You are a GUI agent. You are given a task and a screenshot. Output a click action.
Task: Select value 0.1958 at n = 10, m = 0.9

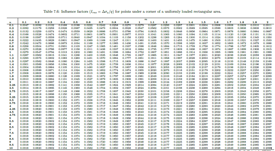127,148
